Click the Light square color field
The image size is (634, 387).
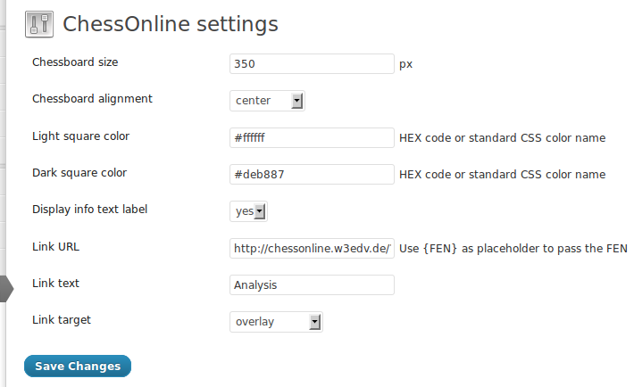pos(312,137)
